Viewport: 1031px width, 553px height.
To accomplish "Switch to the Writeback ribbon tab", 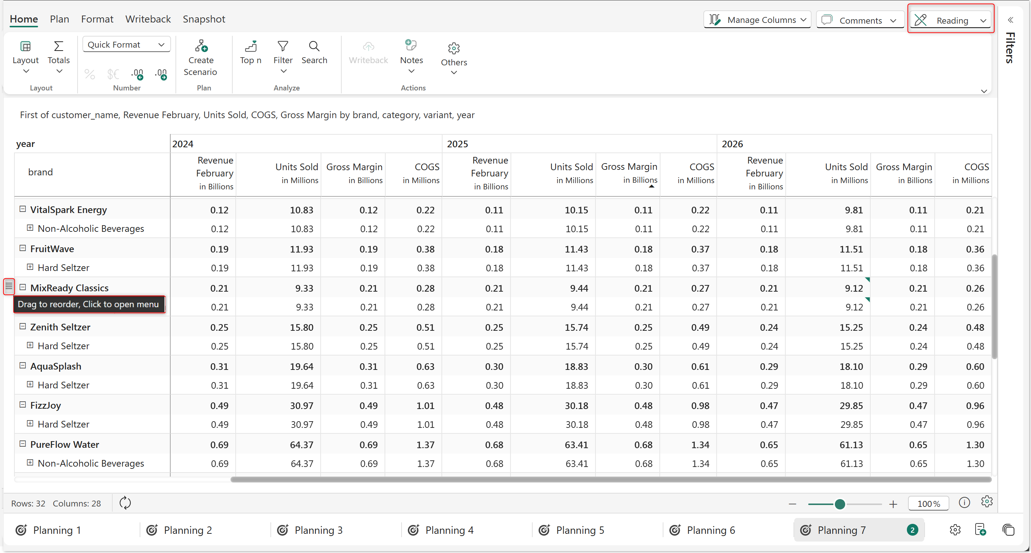I will click(x=148, y=19).
